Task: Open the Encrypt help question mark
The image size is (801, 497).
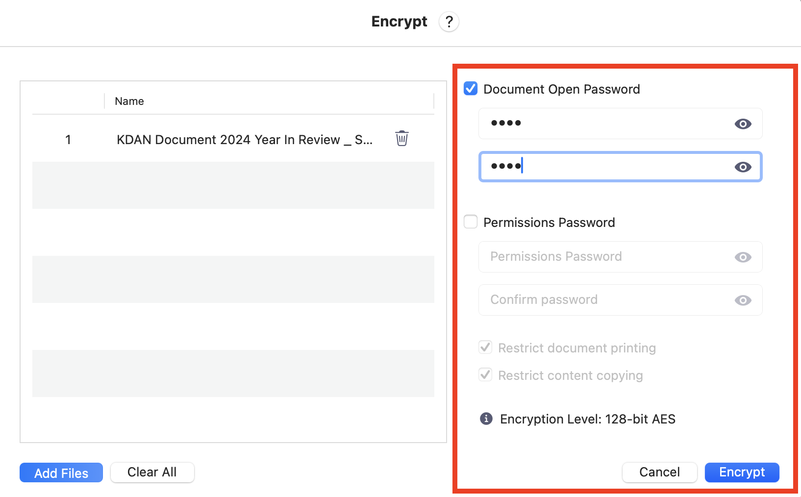Action: (449, 22)
